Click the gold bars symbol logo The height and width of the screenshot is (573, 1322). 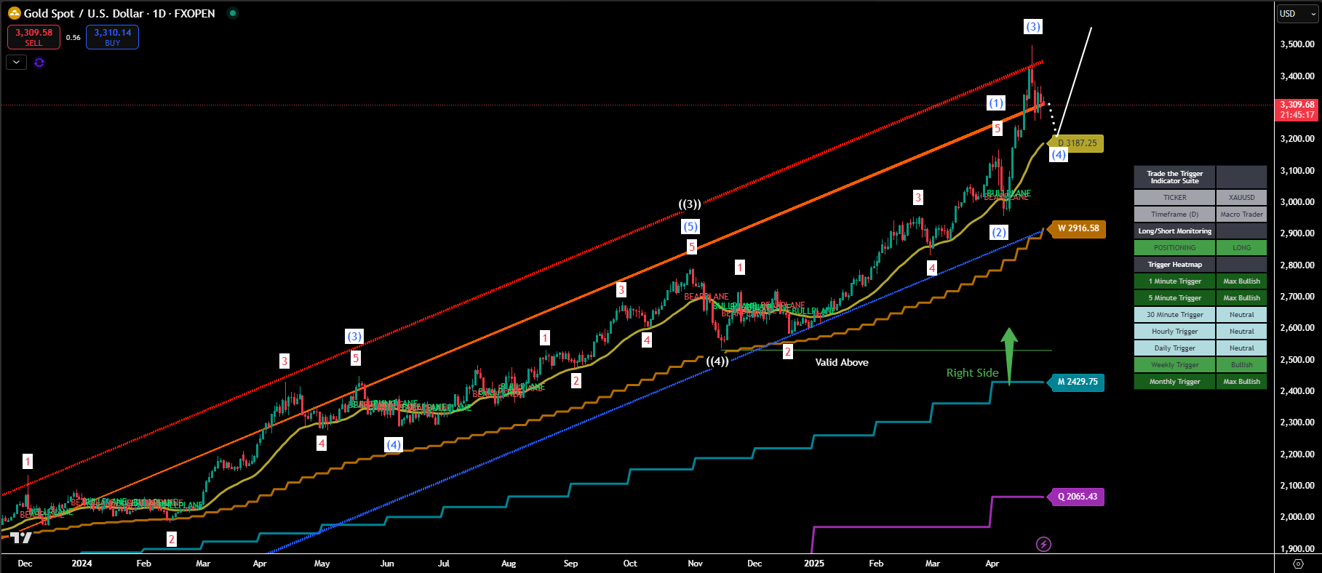(14, 13)
